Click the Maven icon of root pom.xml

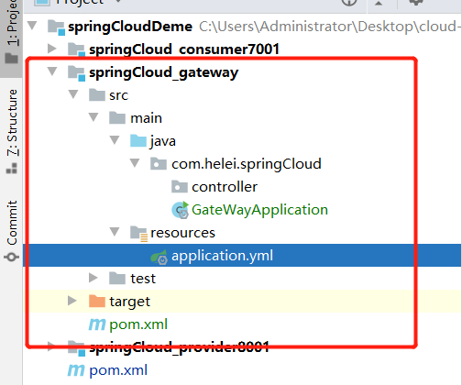(76, 370)
